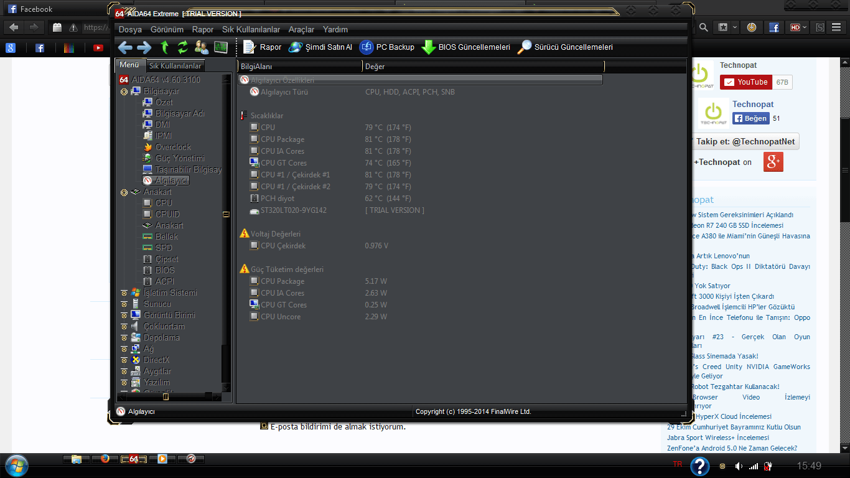850x478 pixels.
Task: Select the CPU Çekirdek voltage row
Action: pos(420,246)
